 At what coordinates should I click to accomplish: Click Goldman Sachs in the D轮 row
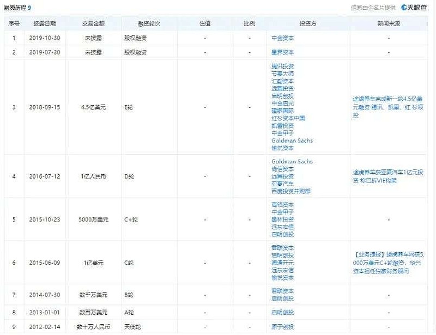point(292,161)
